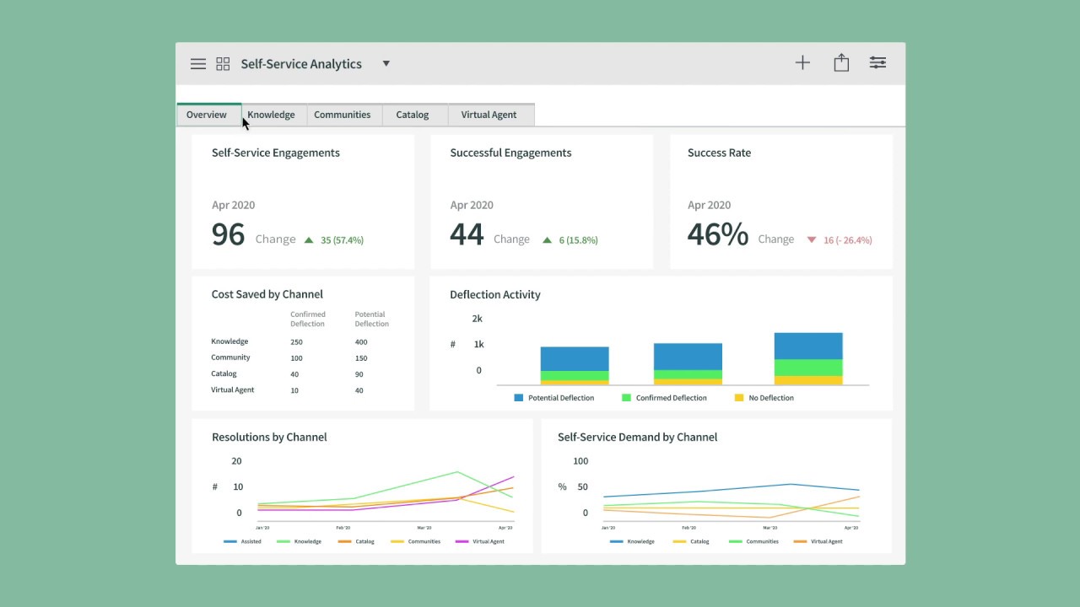Click the Potential Deflection column header

[x=372, y=319]
